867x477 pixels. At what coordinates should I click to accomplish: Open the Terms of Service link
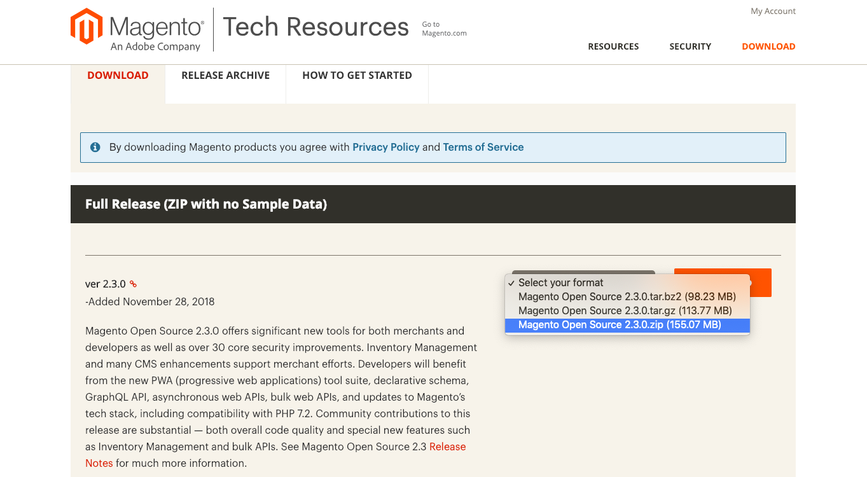click(483, 148)
